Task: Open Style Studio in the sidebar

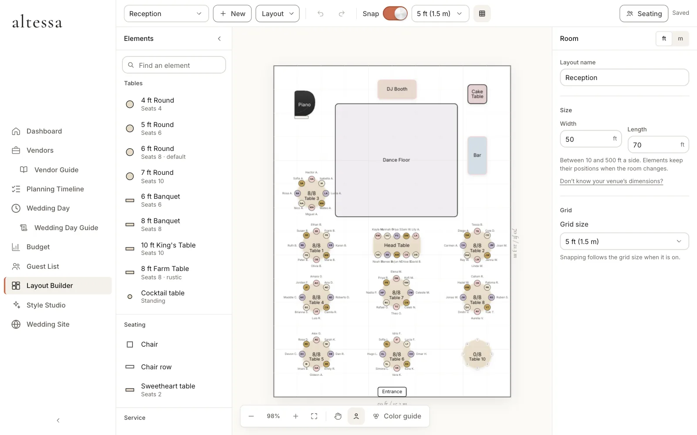Action: pyautogui.click(x=58, y=305)
